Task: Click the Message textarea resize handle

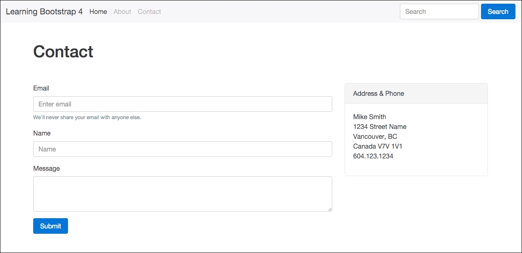Action: (330, 210)
